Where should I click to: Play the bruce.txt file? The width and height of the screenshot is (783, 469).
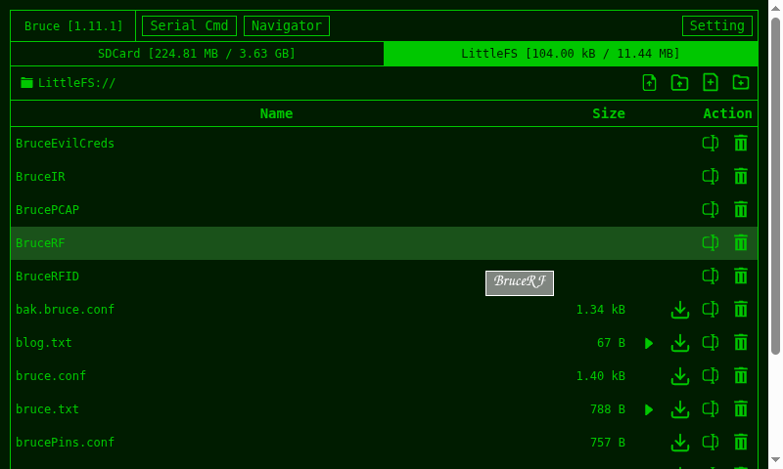click(649, 409)
